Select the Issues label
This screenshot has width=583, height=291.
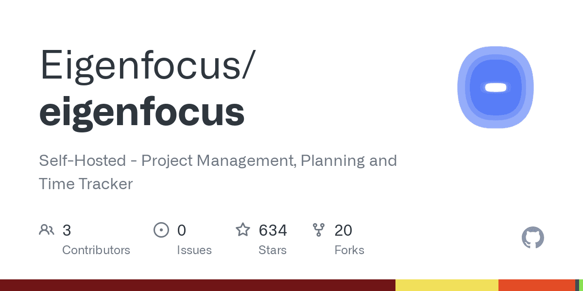point(194,250)
